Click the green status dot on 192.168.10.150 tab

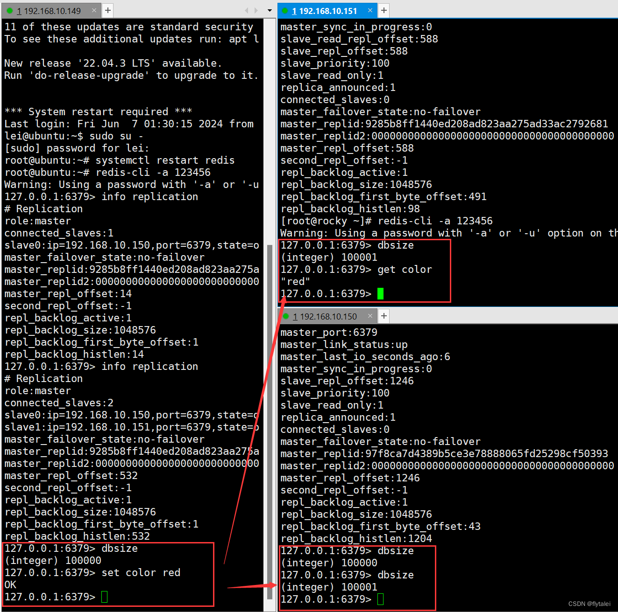click(285, 316)
